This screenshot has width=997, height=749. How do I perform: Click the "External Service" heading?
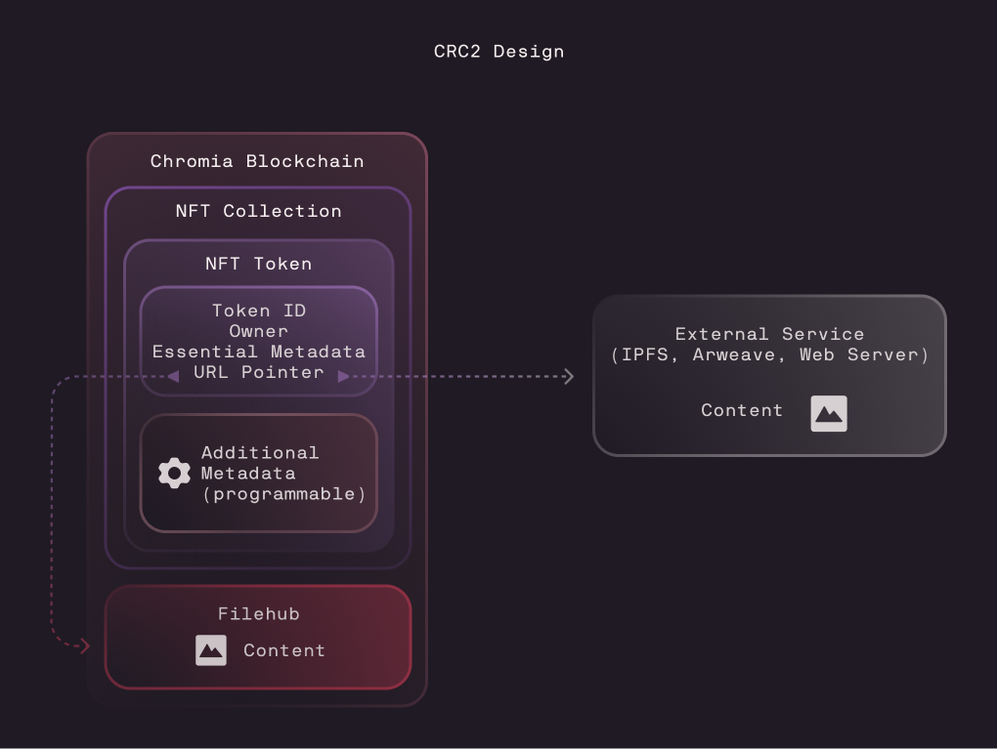769,334
